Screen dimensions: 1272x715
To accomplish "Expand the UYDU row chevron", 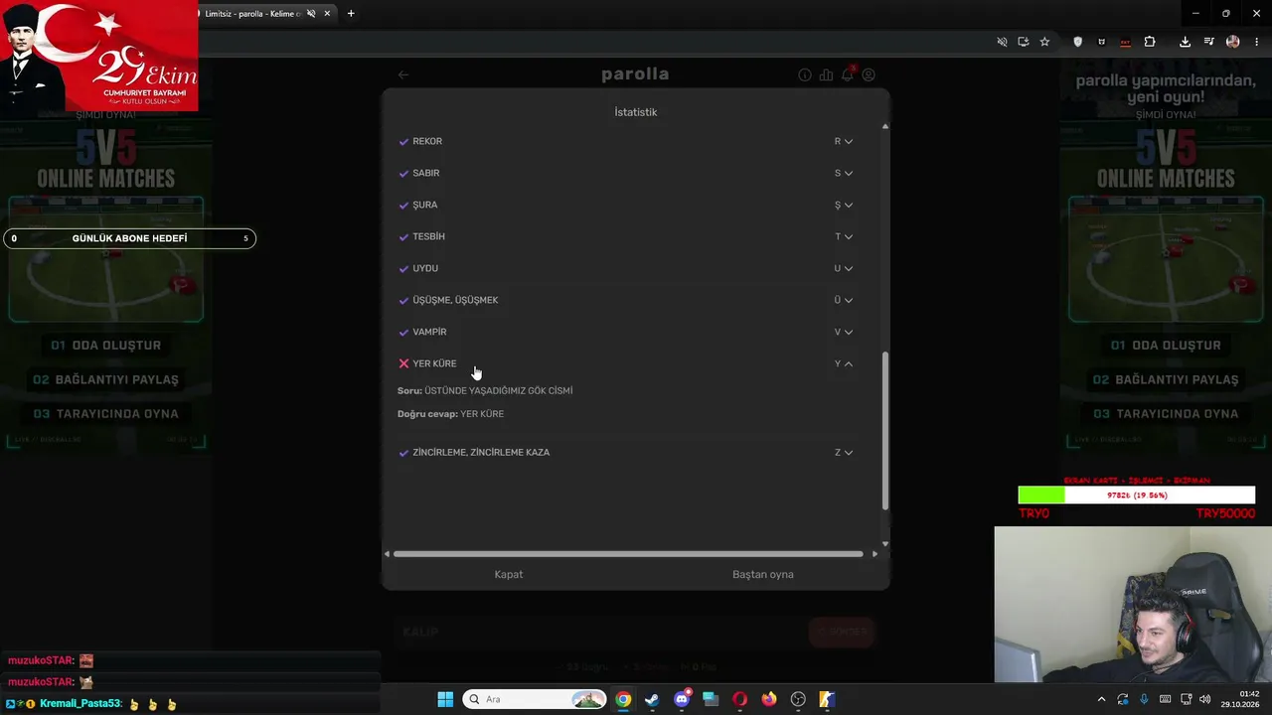I will coord(848,268).
